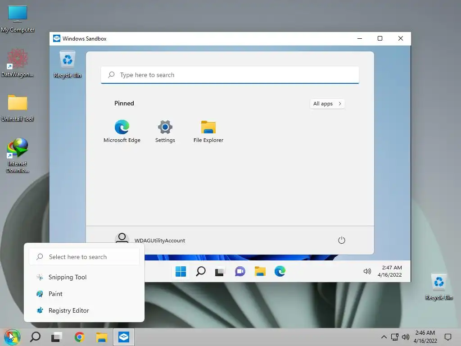Maximize the Windows Sandbox window
Screen dimensions: 461x346
click(x=380, y=38)
